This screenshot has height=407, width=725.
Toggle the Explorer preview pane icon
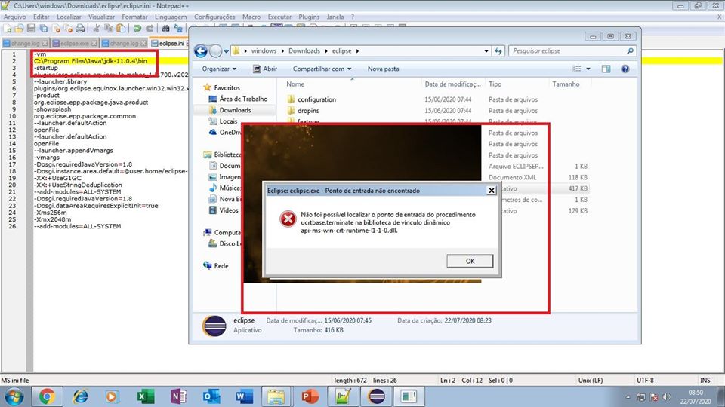(x=606, y=69)
